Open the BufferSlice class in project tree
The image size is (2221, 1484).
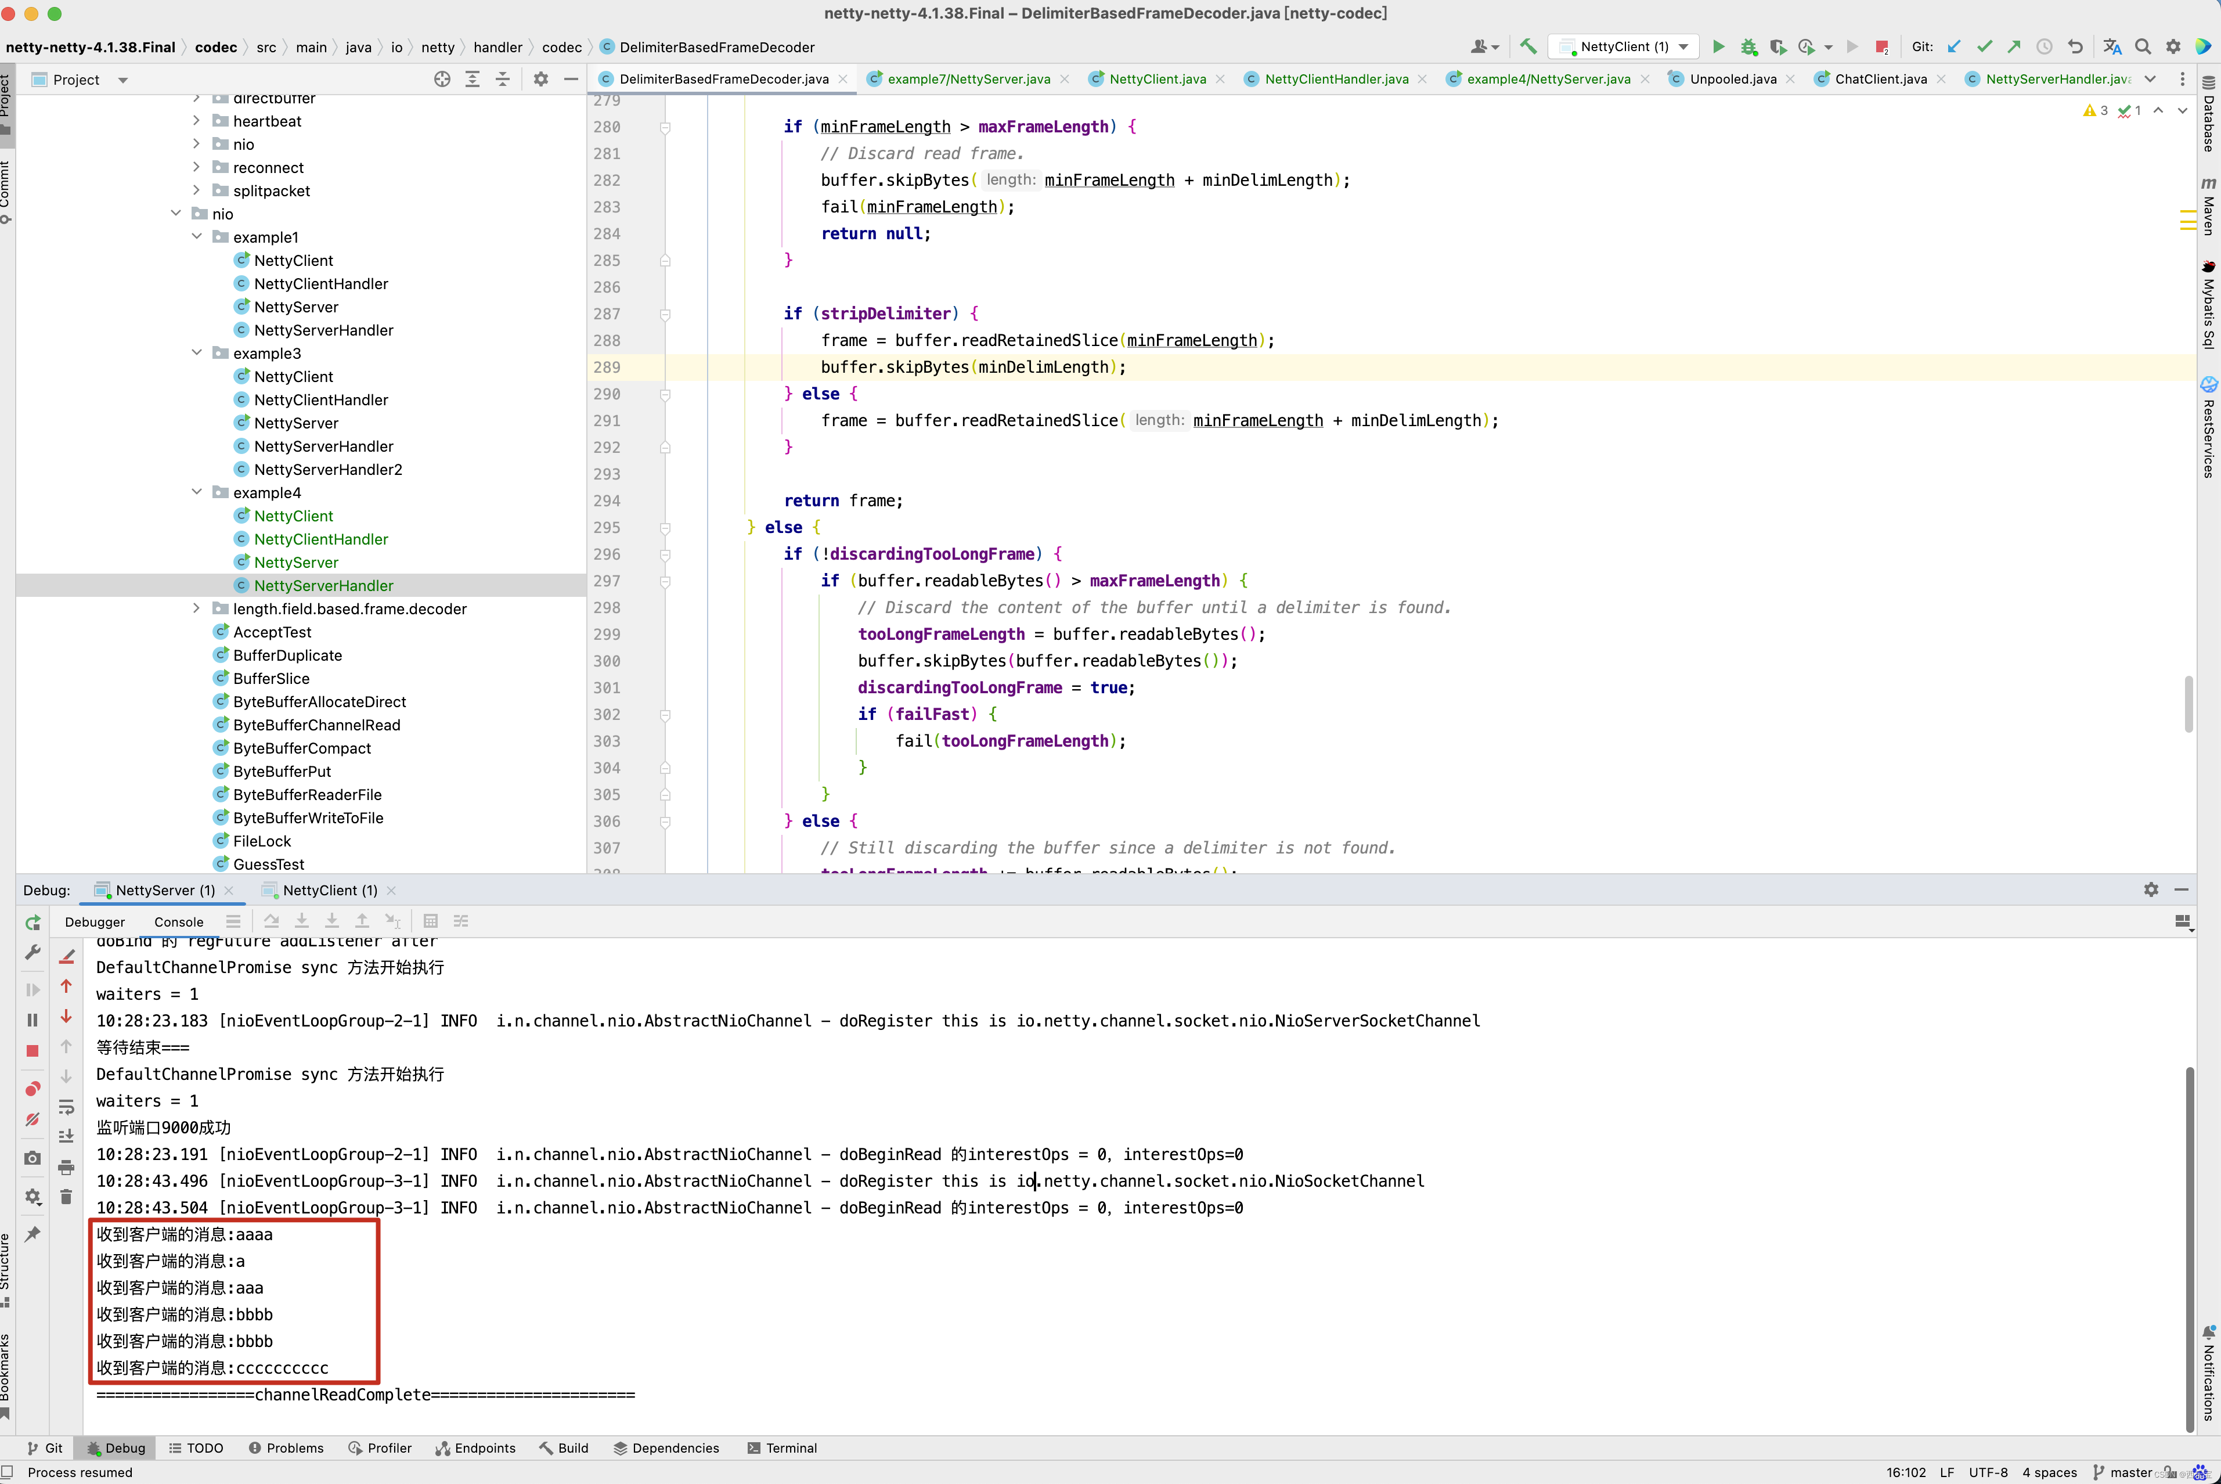tap(271, 679)
